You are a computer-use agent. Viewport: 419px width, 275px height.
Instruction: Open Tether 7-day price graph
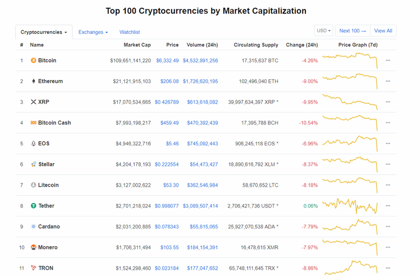(x=350, y=205)
